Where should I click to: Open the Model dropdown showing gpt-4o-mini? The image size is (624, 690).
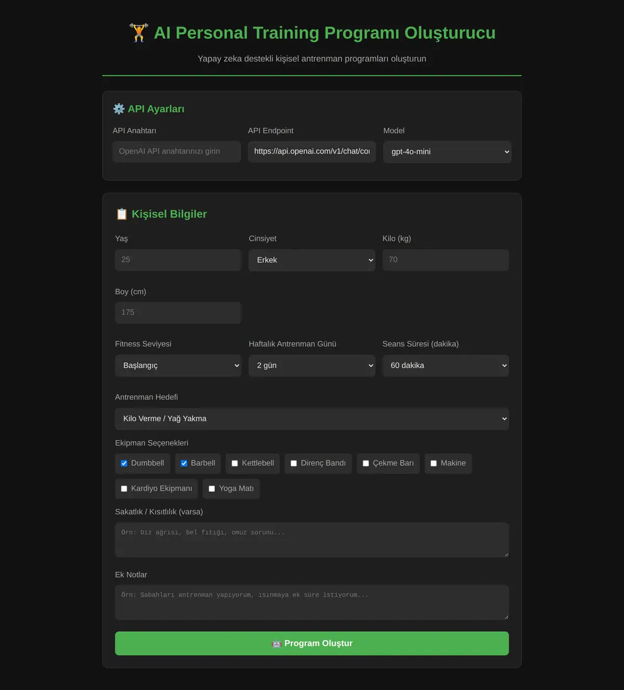[x=447, y=152]
